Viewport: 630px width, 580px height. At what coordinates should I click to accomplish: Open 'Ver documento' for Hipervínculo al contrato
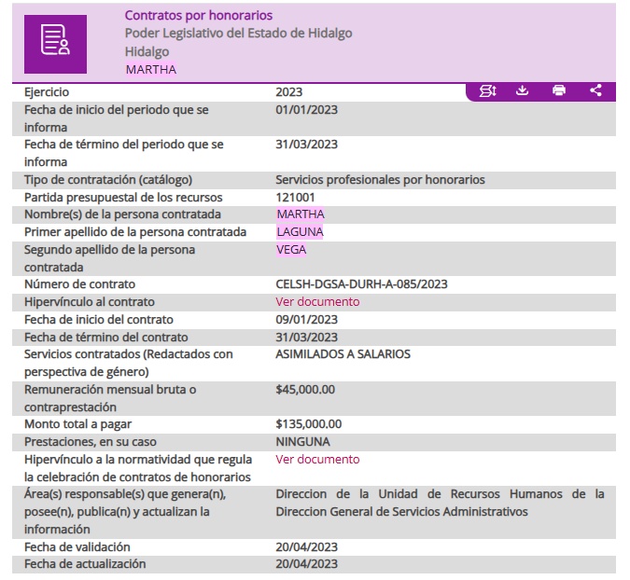tap(317, 302)
